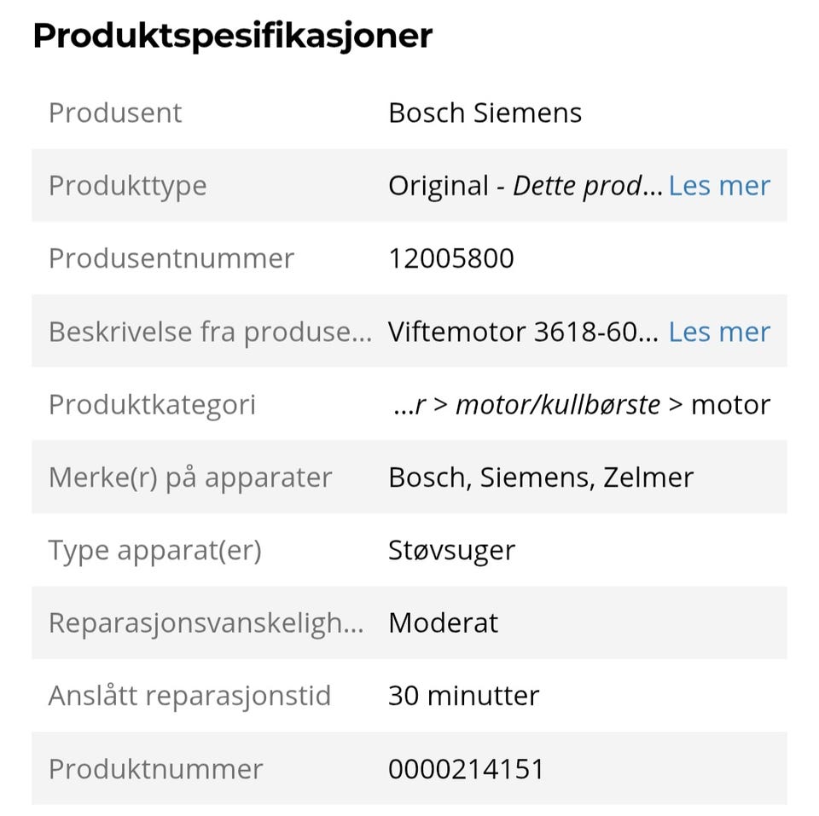This screenshot has height=816, width=819.
Task: Click the truncated Original - Dette prod text
Action: [525, 186]
